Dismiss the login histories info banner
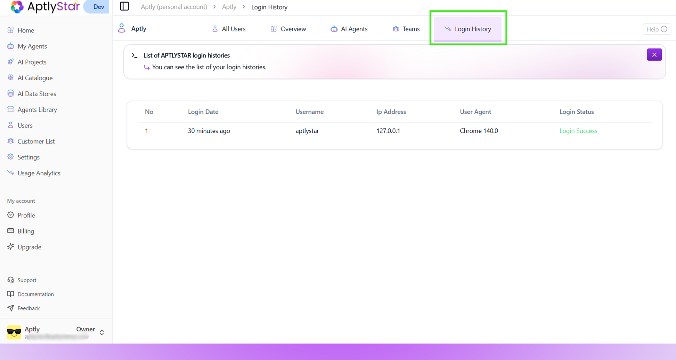 pos(654,55)
